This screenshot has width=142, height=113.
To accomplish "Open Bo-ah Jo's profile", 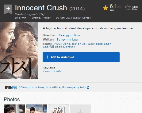I will point(79,44).
